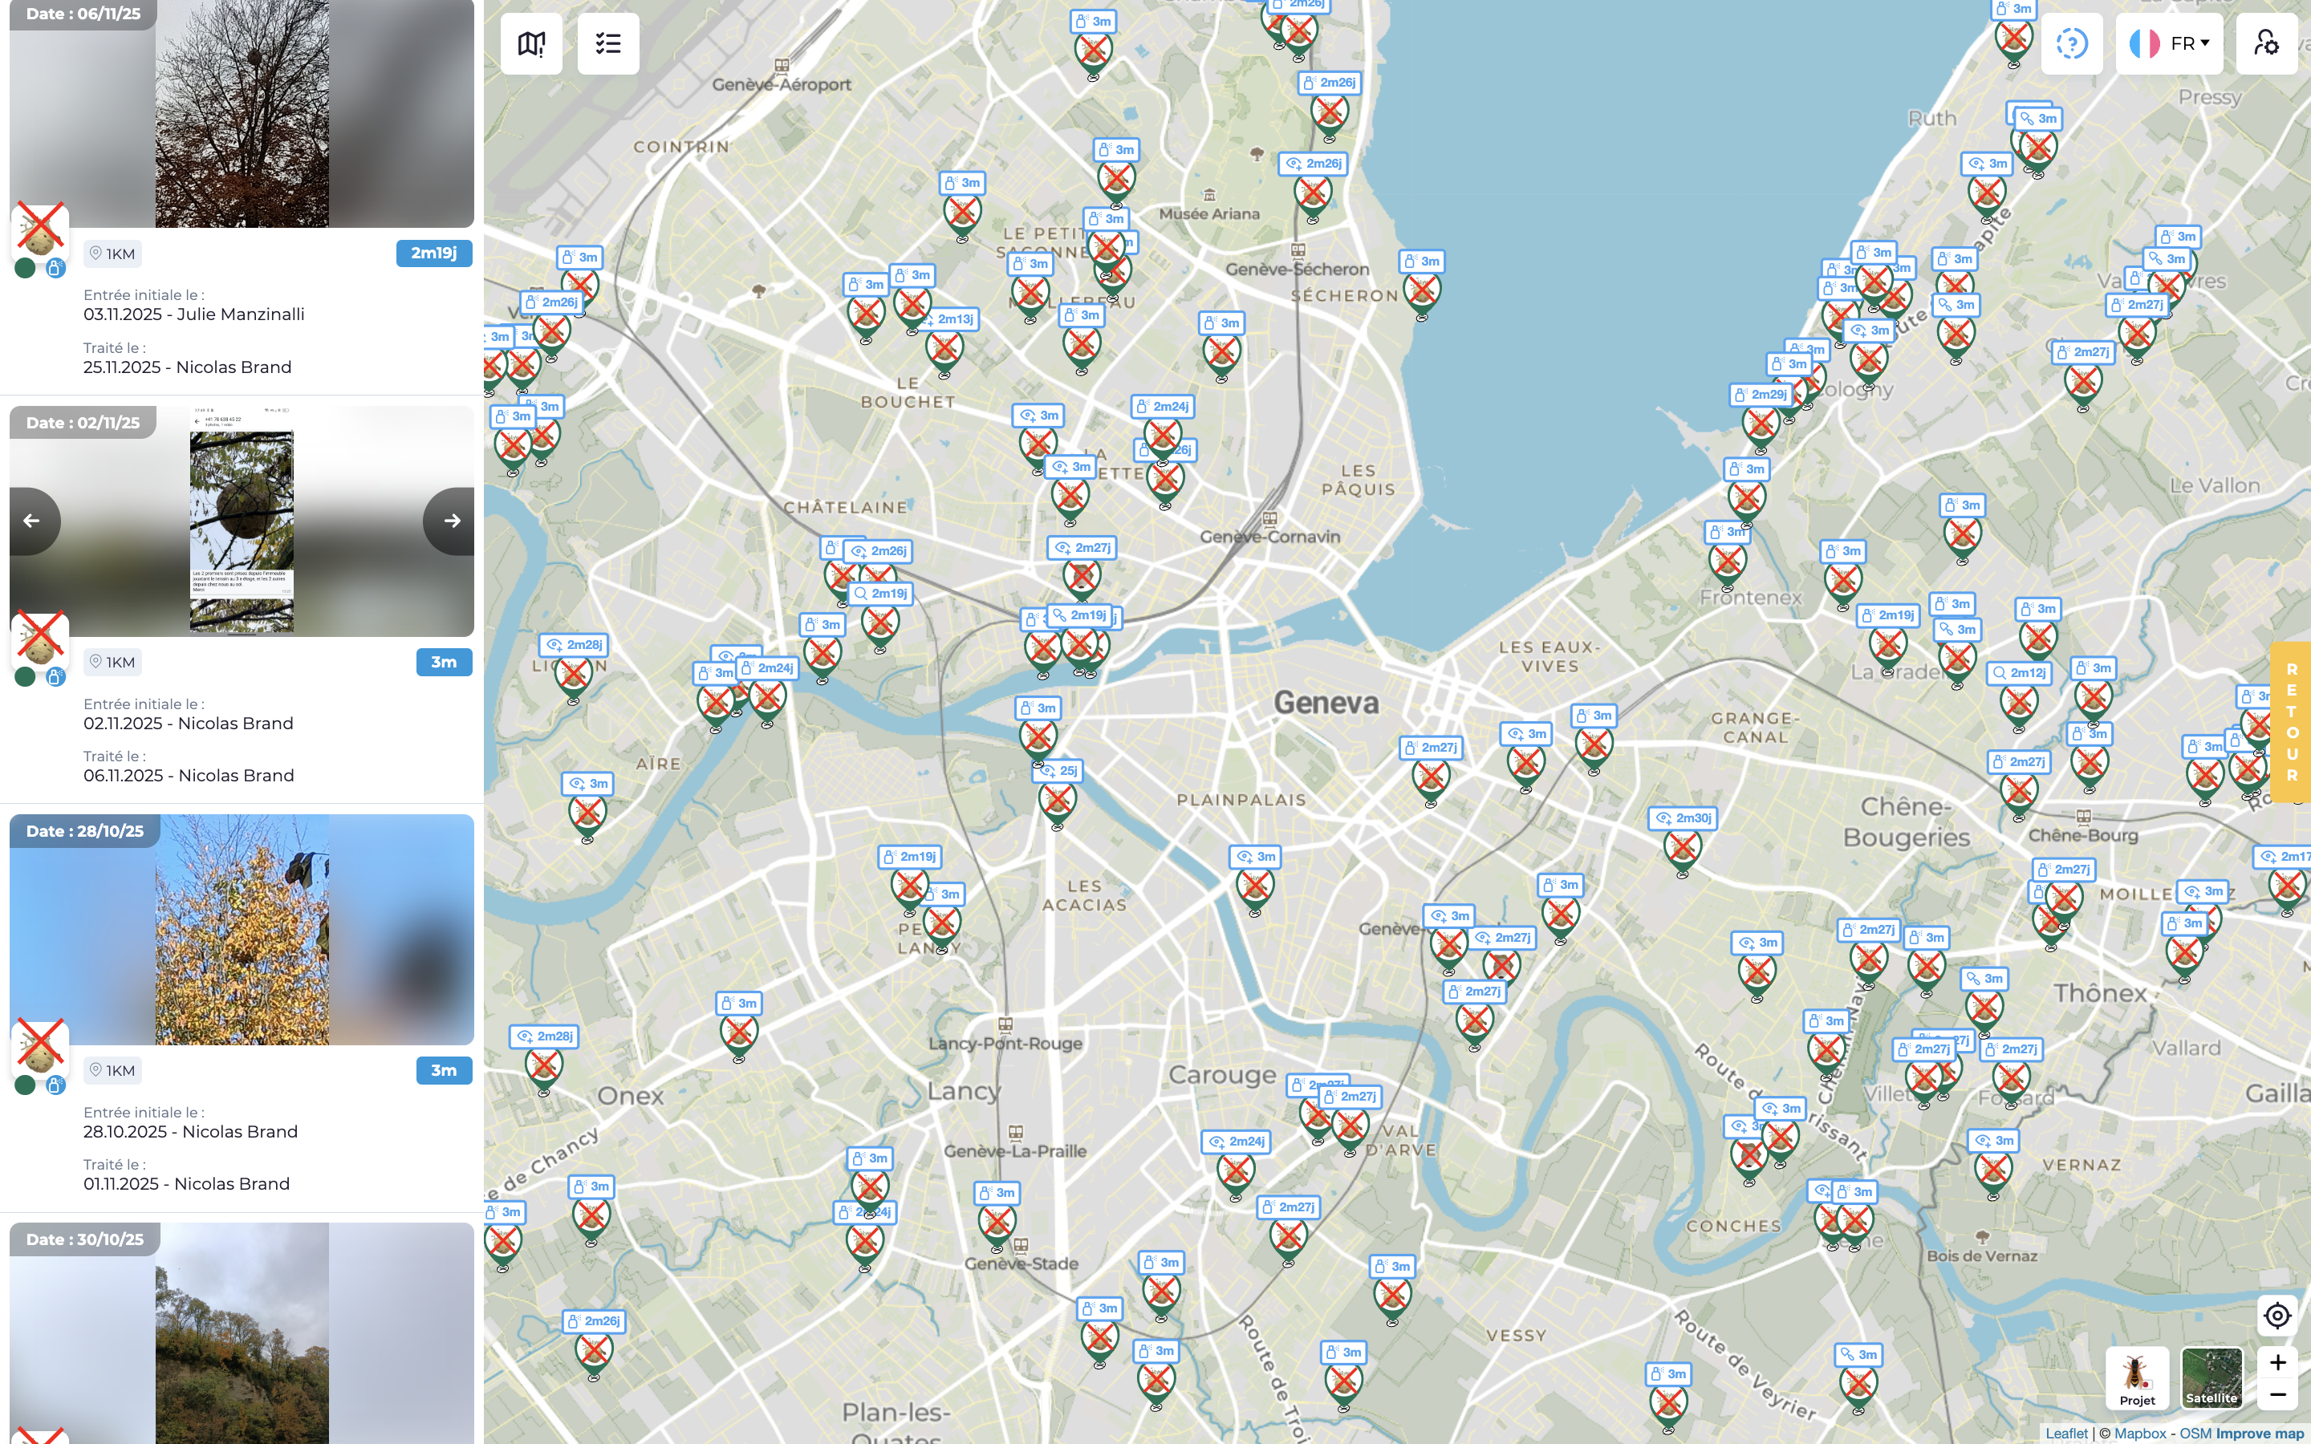Open the Improve map link
The width and height of the screenshot is (2311, 1444).
click(x=2260, y=1434)
